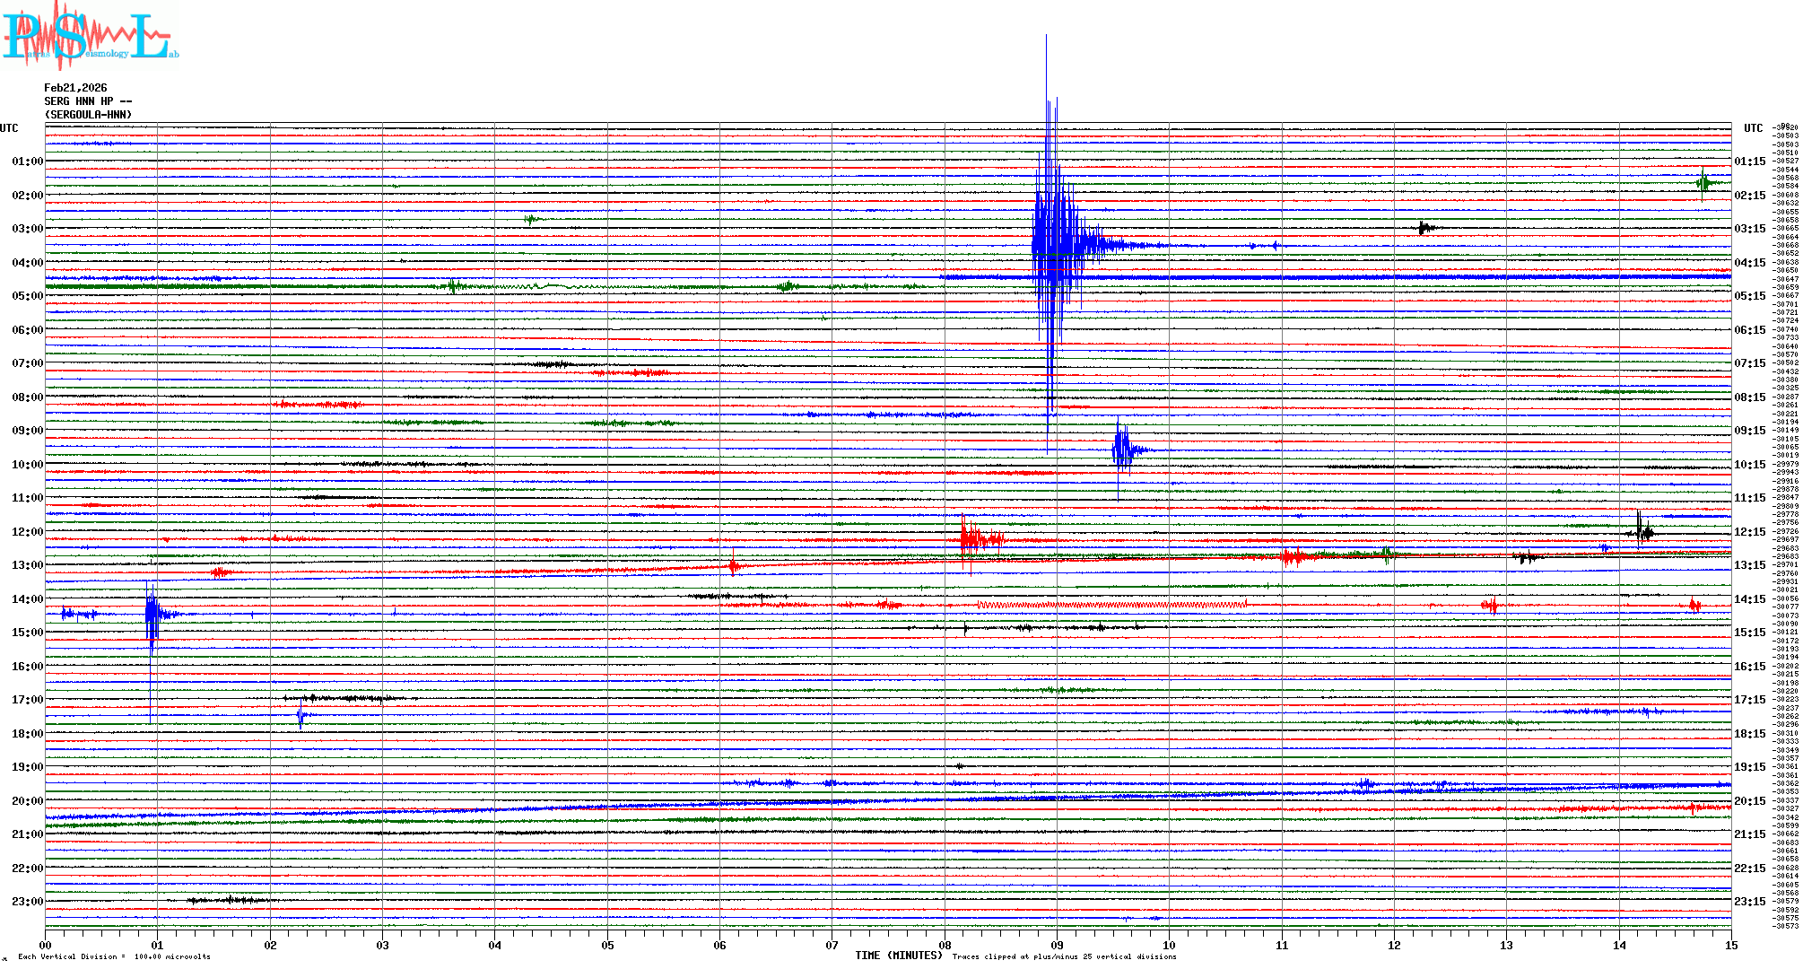Click minute tick 05 on bottom axis
The width and height of the screenshot is (1803, 969).
point(607,945)
